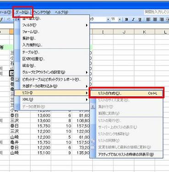Expand 外部データの取り込み submenu
The image size is (169, 172).
[x=87, y=86]
